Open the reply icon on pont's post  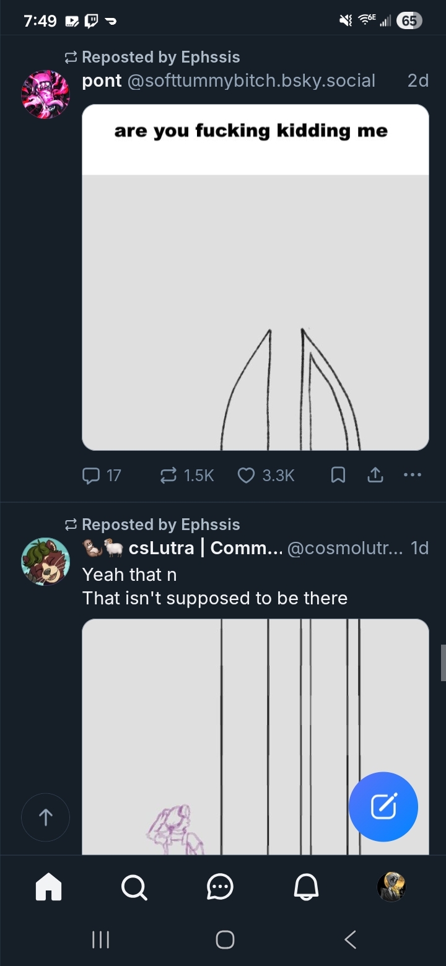pos(91,475)
